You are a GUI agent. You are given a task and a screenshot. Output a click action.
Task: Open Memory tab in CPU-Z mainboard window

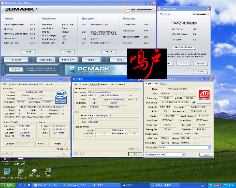click(104, 84)
